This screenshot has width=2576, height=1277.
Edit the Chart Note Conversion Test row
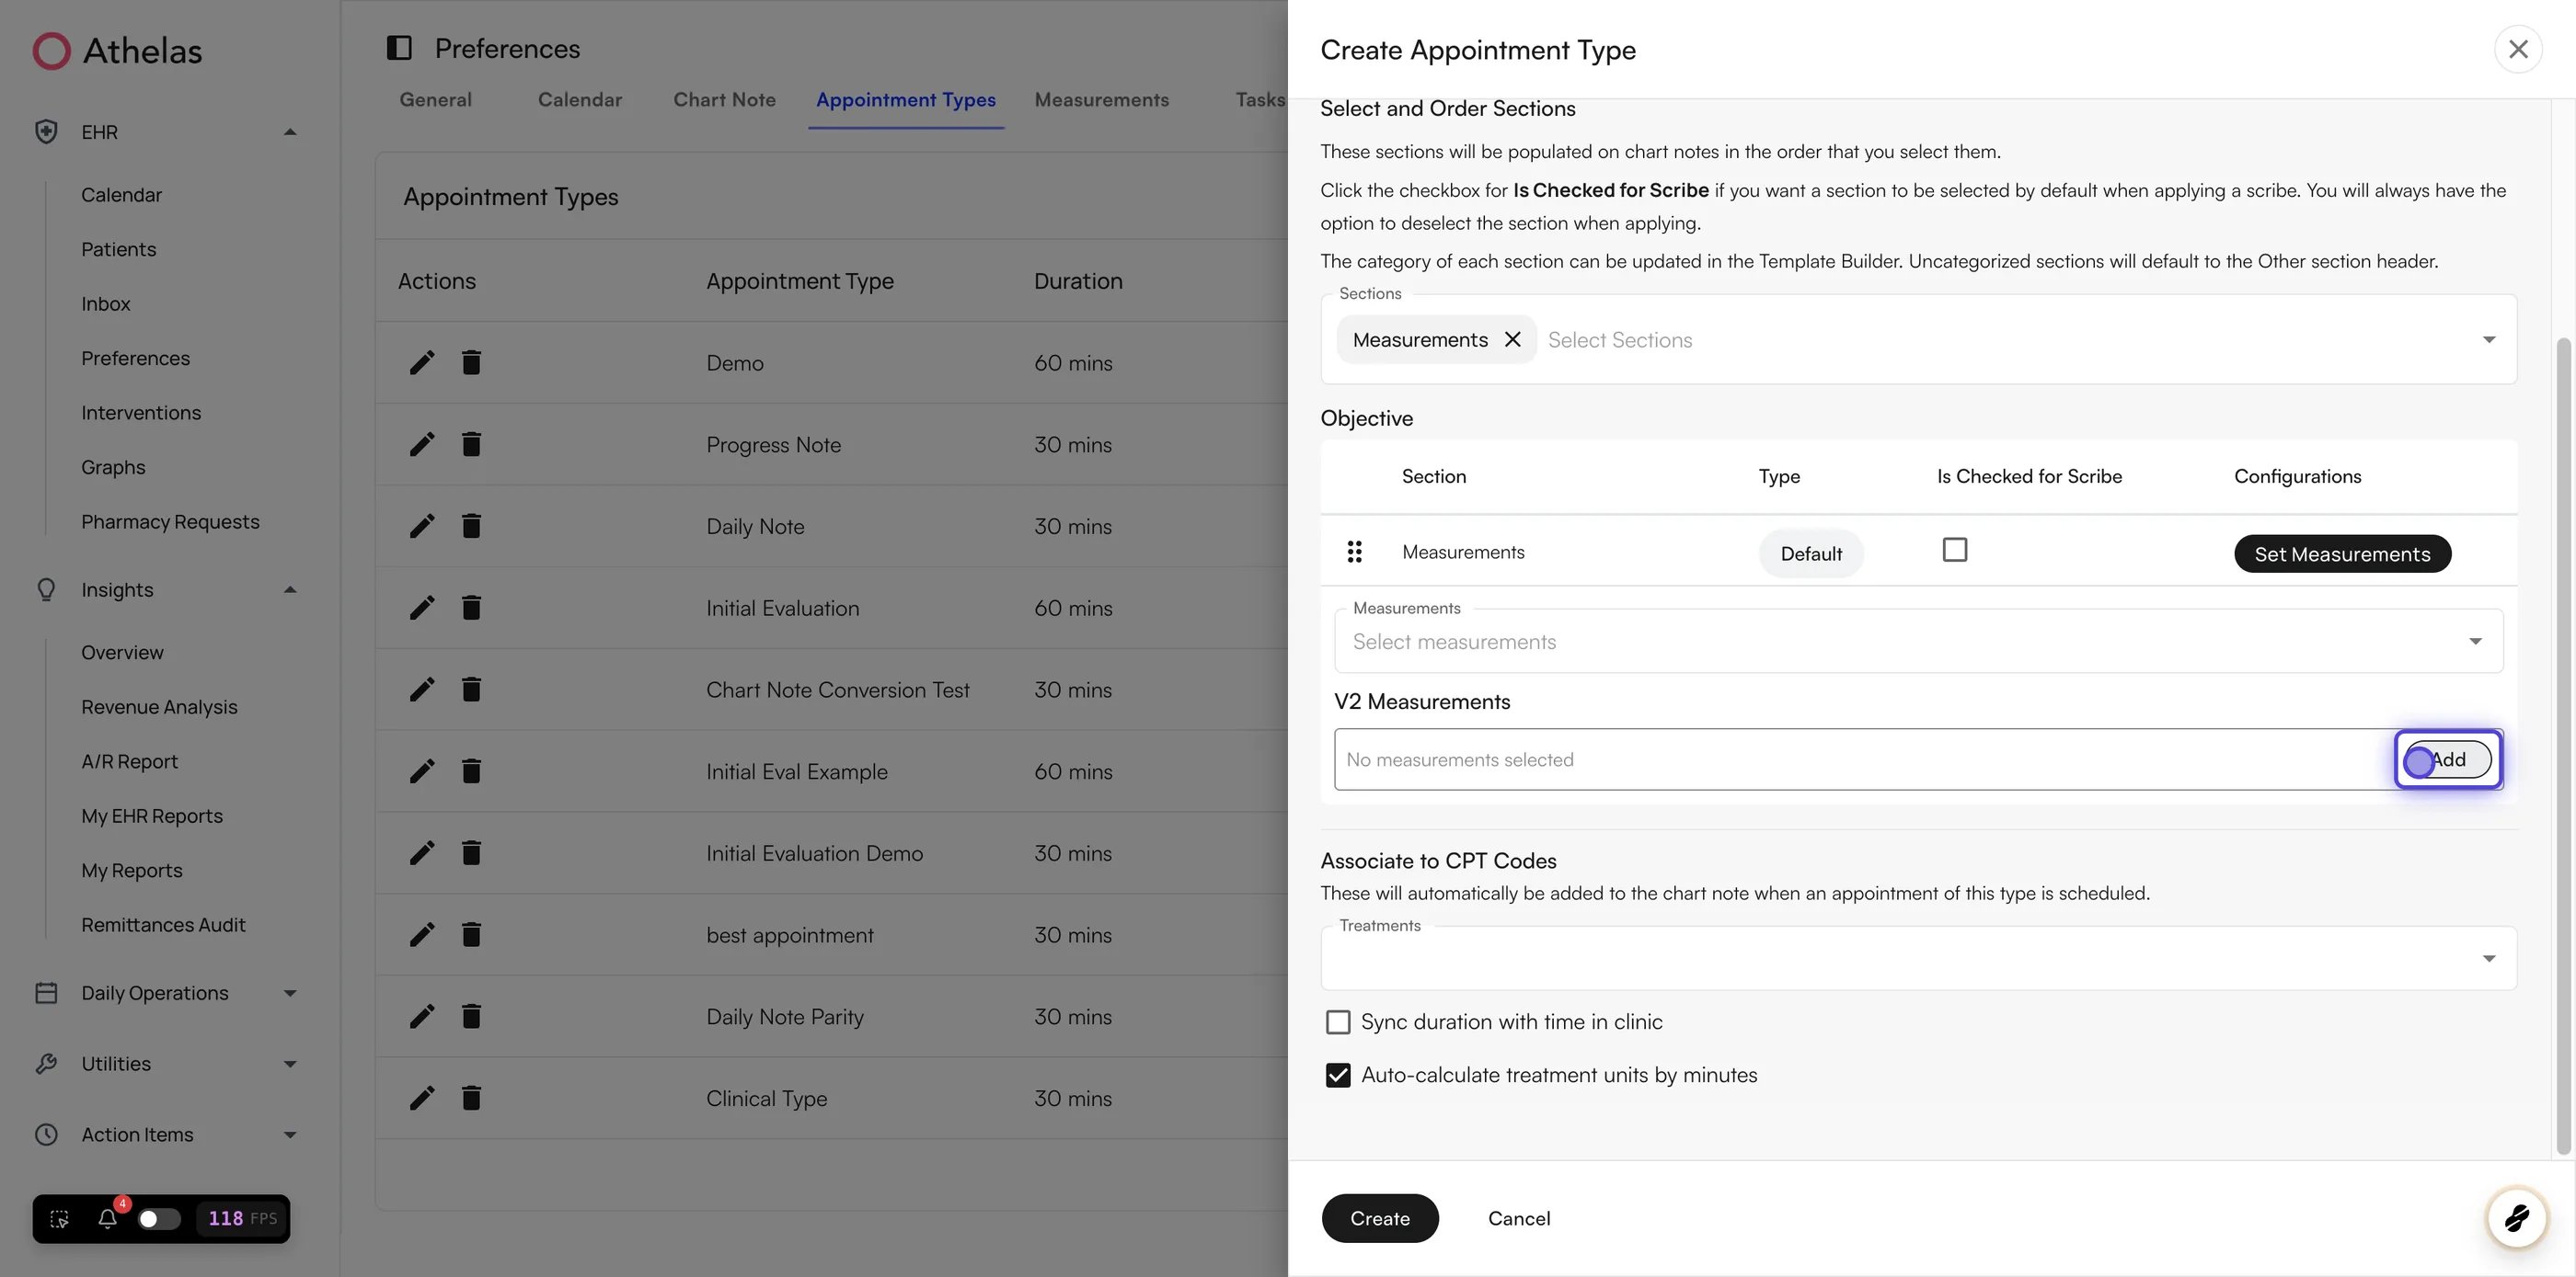pos(422,690)
